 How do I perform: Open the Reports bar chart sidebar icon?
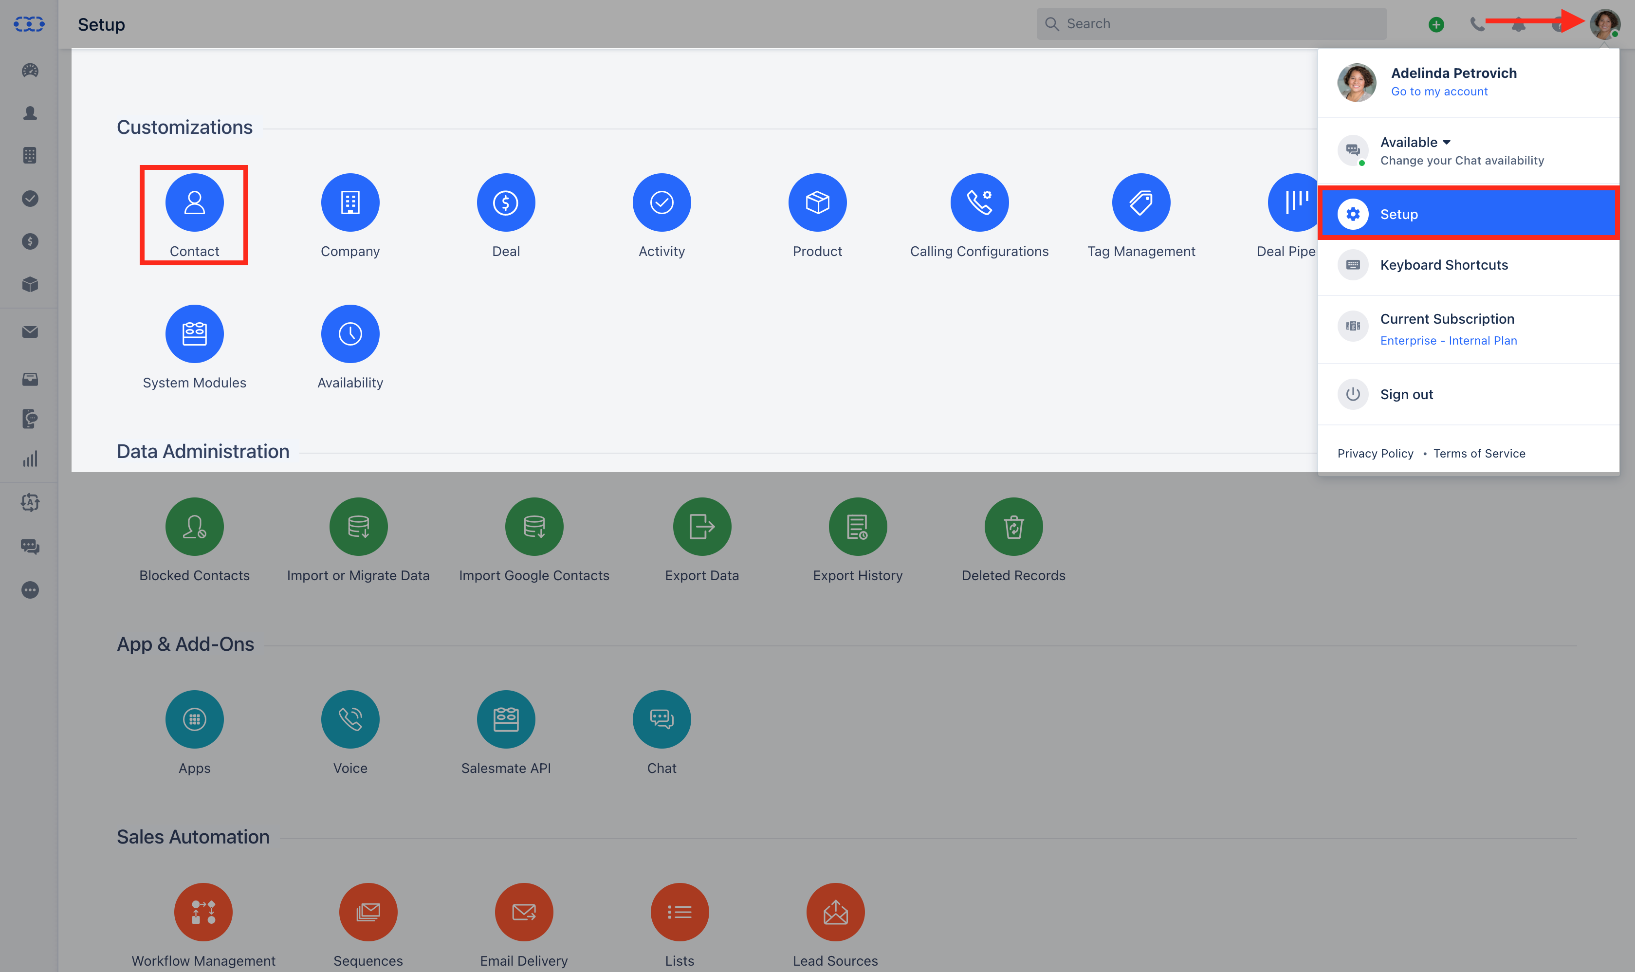point(30,458)
